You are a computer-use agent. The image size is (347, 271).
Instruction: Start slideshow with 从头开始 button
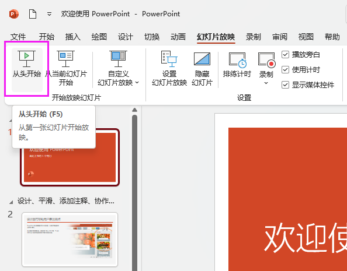pos(27,69)
